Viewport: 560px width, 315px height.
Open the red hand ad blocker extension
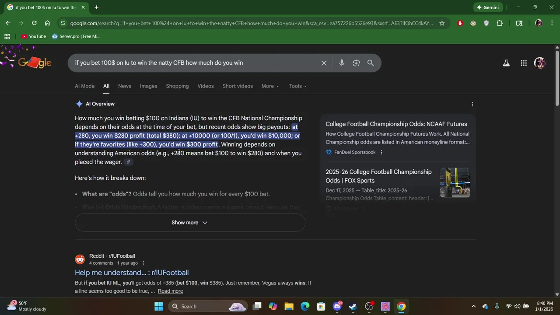click(460, 23)
